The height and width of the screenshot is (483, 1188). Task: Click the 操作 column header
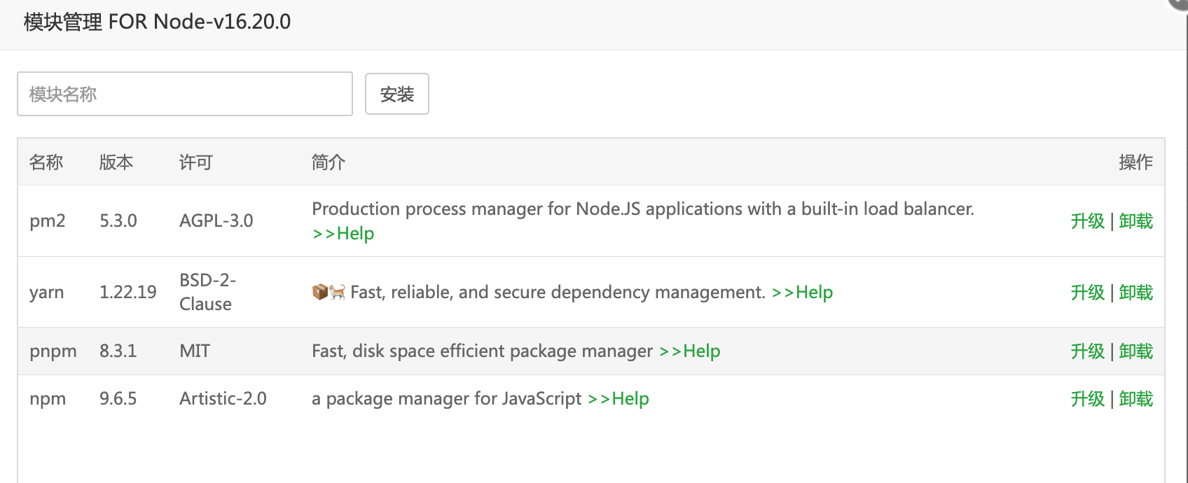tap(1135, 162)
